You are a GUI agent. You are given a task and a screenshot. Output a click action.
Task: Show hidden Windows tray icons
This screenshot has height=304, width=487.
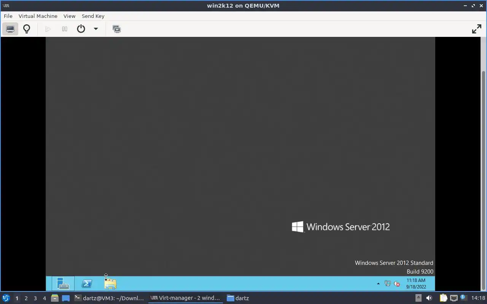(x=378, y=283)
